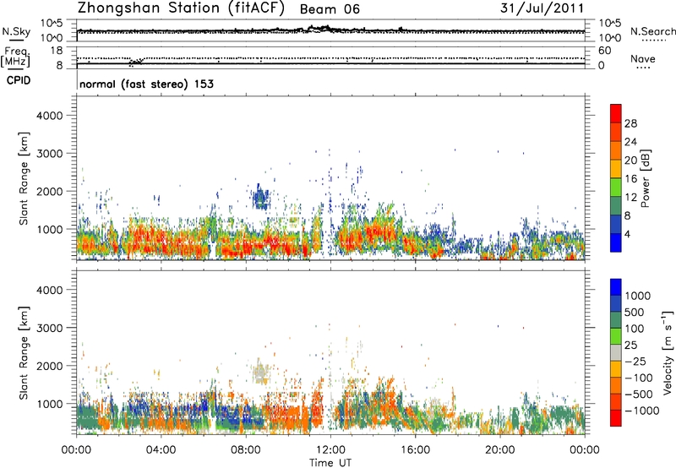Click the 'Power [dB]' axis label

click(645, 178)
